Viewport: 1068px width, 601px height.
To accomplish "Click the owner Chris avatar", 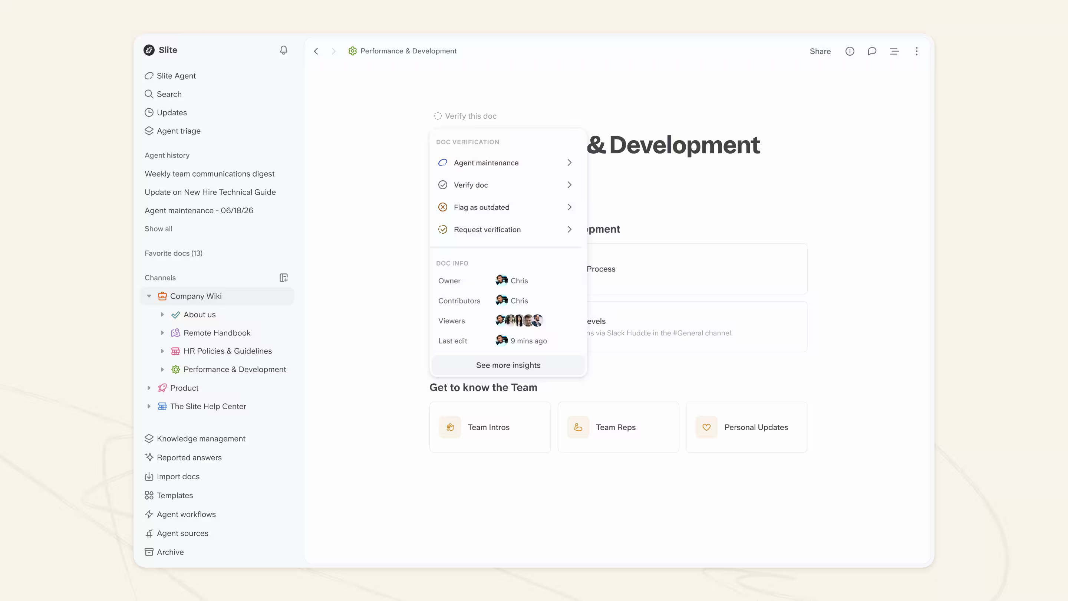I will click(x=502, y=280).
